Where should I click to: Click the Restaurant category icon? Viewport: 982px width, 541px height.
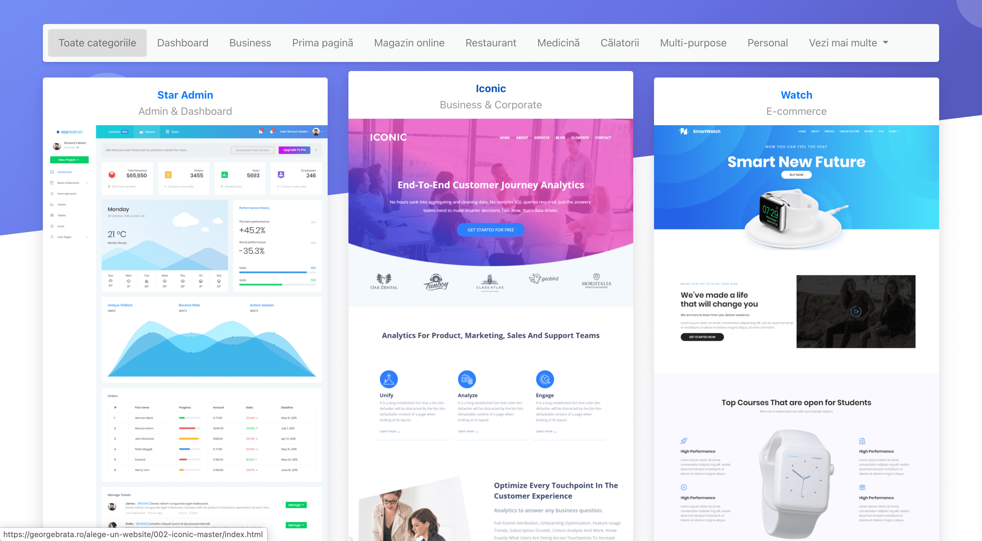(491, 42)
